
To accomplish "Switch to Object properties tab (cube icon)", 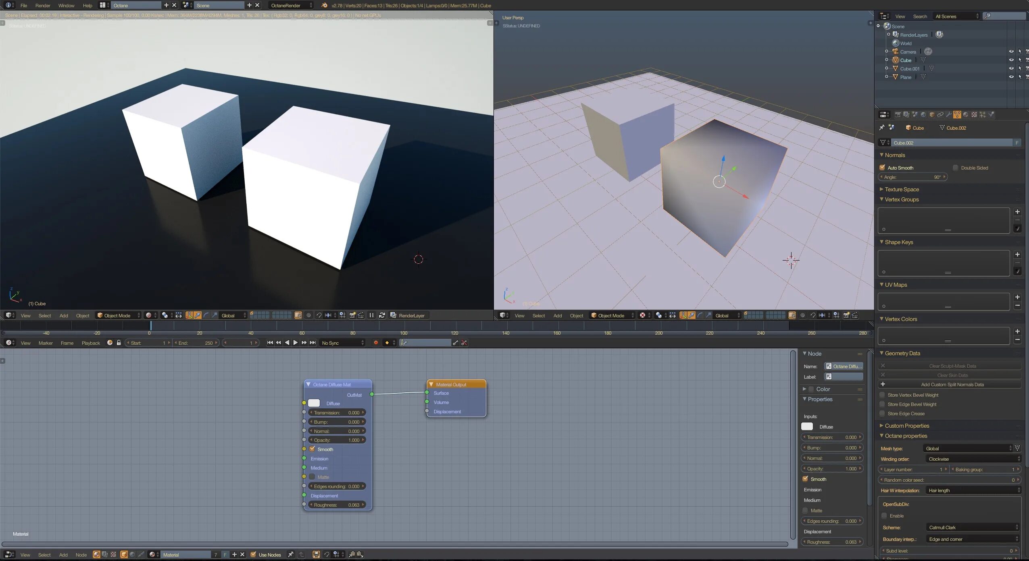I will 932,114.
